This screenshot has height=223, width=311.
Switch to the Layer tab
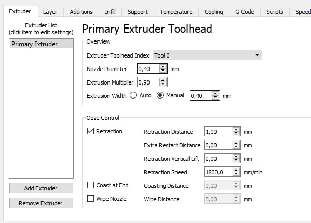[50, 12]
